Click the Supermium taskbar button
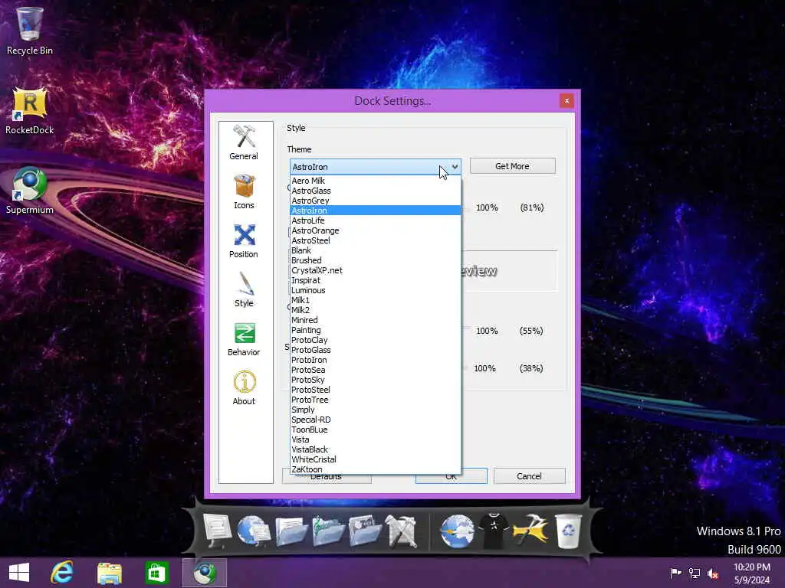 click(204, 573)
